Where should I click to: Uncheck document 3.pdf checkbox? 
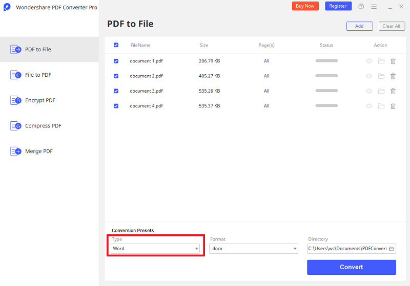(x=116, y=91)
